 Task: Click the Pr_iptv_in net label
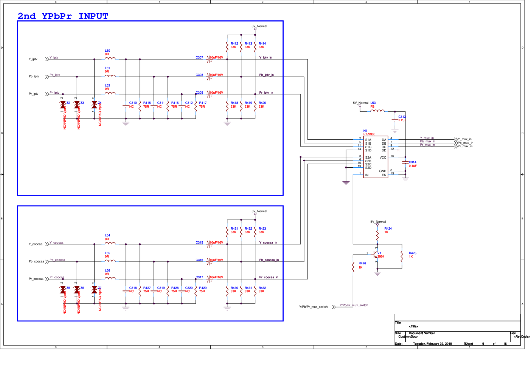pos(266,93)
